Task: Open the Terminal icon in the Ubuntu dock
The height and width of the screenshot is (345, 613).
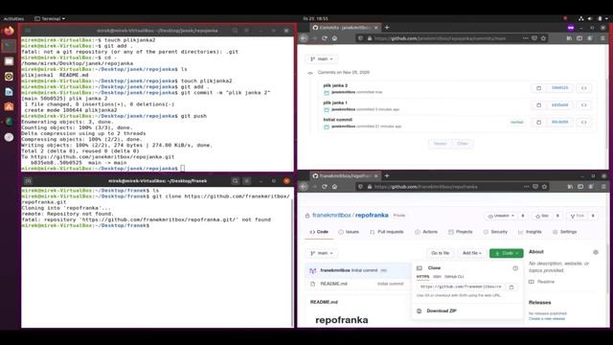Action: tap(9, 46)
